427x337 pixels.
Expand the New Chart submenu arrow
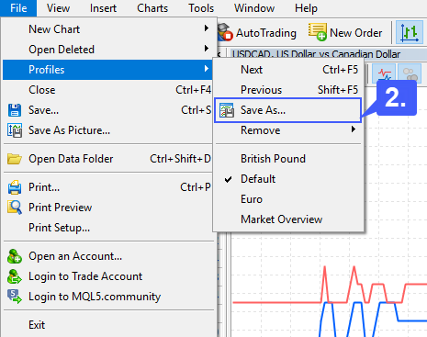click(x=207, y=28)
